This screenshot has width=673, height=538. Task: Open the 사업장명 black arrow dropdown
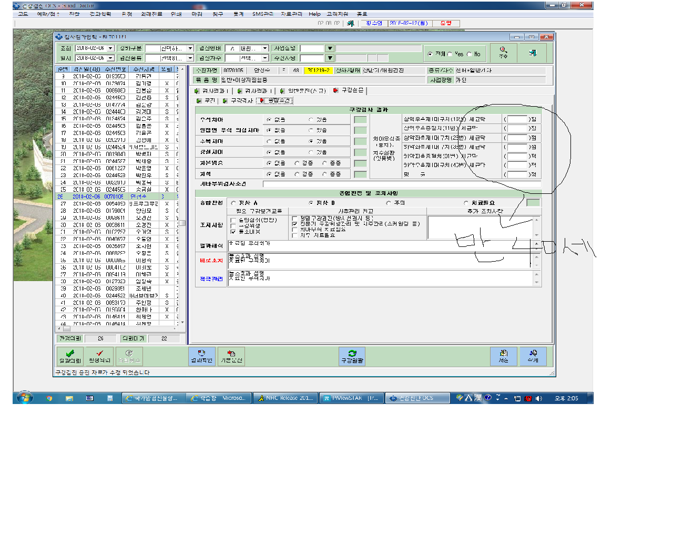pos(330,48)
